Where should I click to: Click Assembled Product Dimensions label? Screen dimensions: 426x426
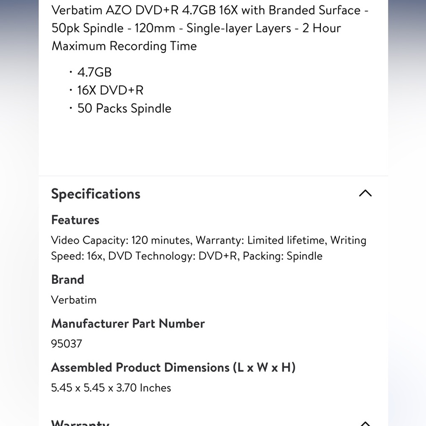[x=173, y=367]
